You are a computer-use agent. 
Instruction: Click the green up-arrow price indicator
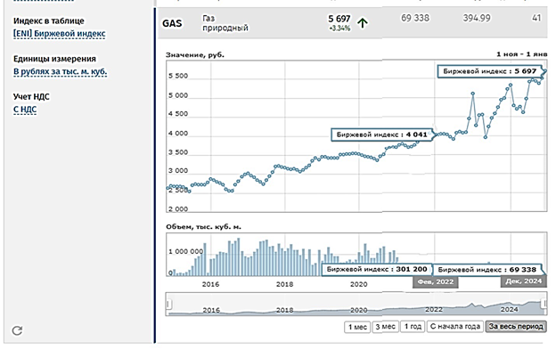pyautogui.click(x=364, y=22)
